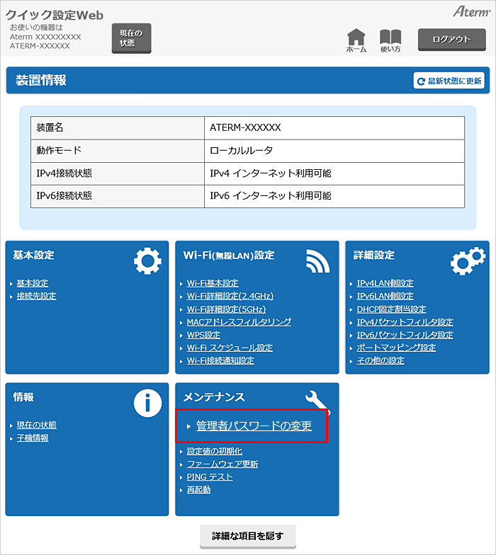Click the info icon in 情報 panel
This screenshot has width=496, height=555.
(x=147, y=403)
